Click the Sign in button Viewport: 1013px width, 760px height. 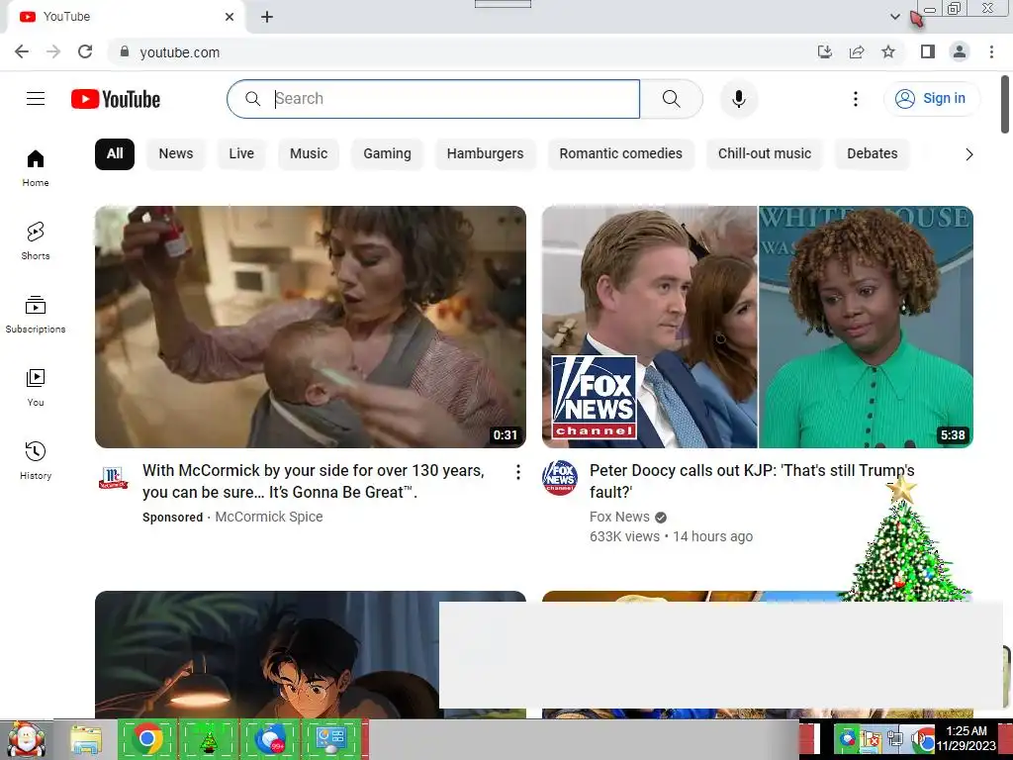932,99
